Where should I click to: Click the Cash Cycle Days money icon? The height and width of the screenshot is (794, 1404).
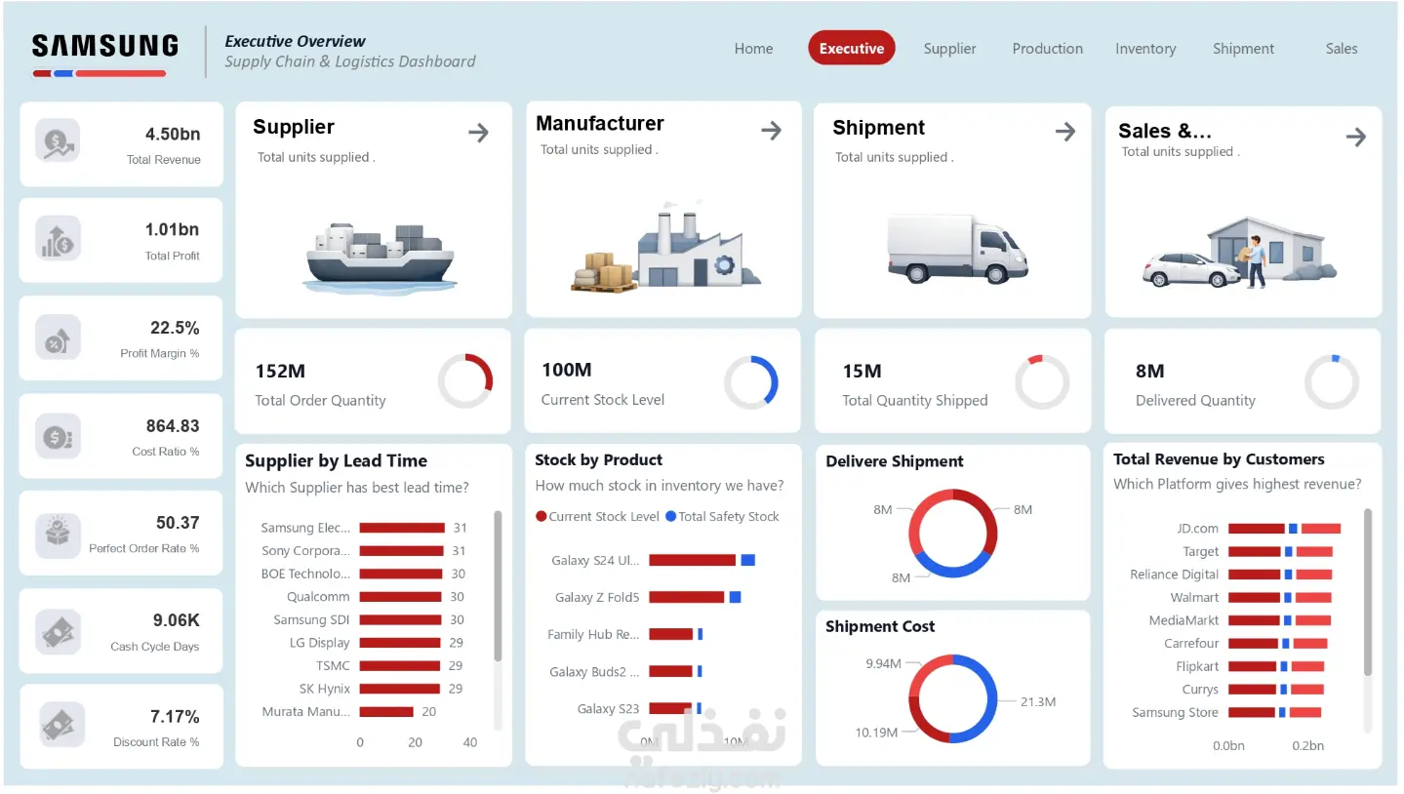[58, 631]
